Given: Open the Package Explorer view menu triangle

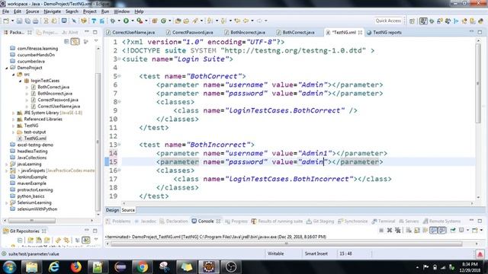Looking at the screenshot, I should [96, 41].
